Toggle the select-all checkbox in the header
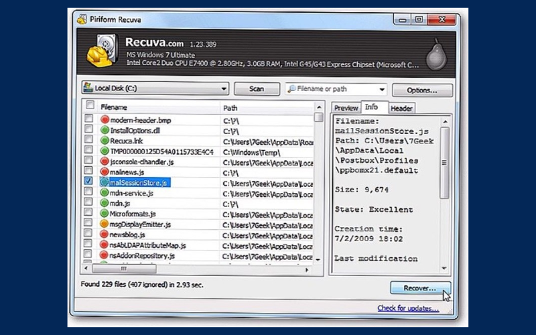This screenshot has width=536, height=335. (x=90, y=105)
